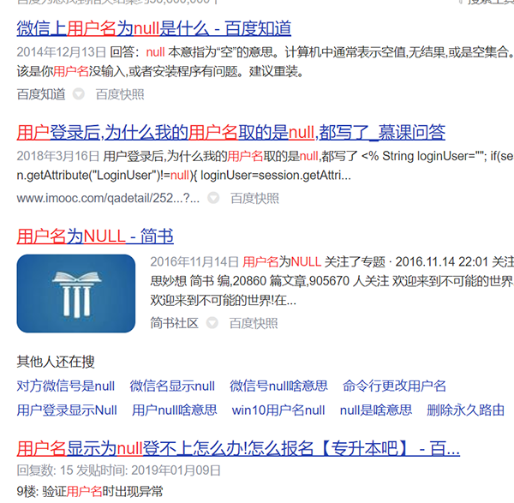Open result '微信上用户名为null是什么 - 百度知道'
The height and width of the screenshot is (503, 514).
point(153,28)
